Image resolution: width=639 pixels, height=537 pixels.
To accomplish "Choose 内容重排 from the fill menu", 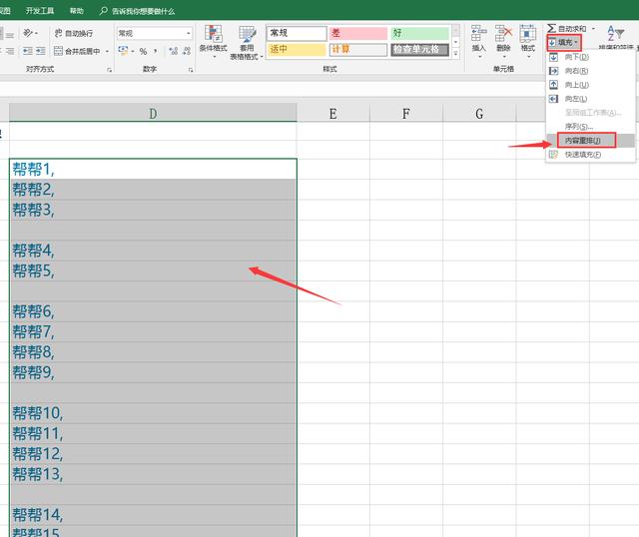I will coord(579,141).
